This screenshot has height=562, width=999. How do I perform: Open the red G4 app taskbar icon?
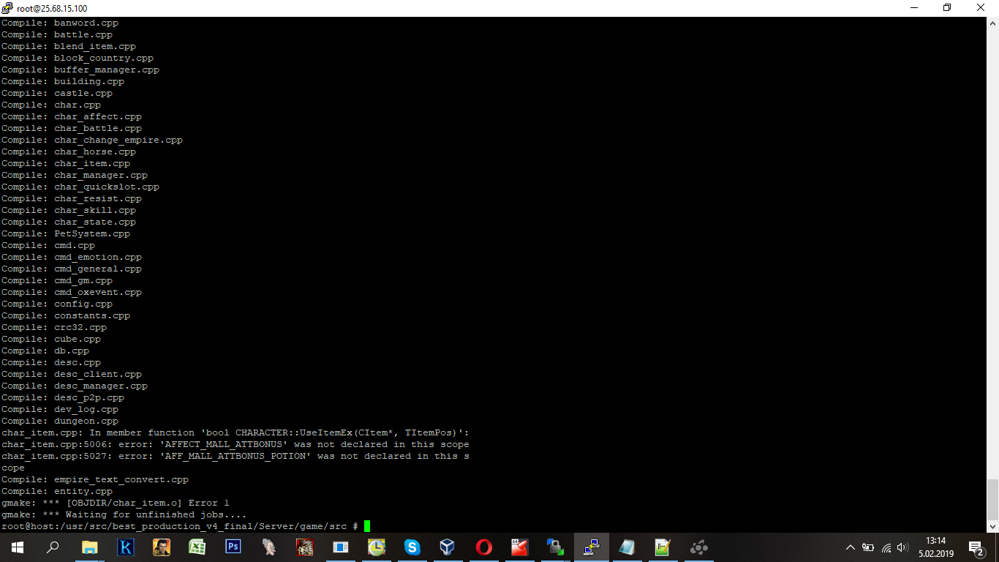coord(519,547)
